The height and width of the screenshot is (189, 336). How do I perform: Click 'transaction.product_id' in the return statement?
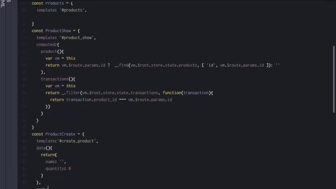(91, 100)
